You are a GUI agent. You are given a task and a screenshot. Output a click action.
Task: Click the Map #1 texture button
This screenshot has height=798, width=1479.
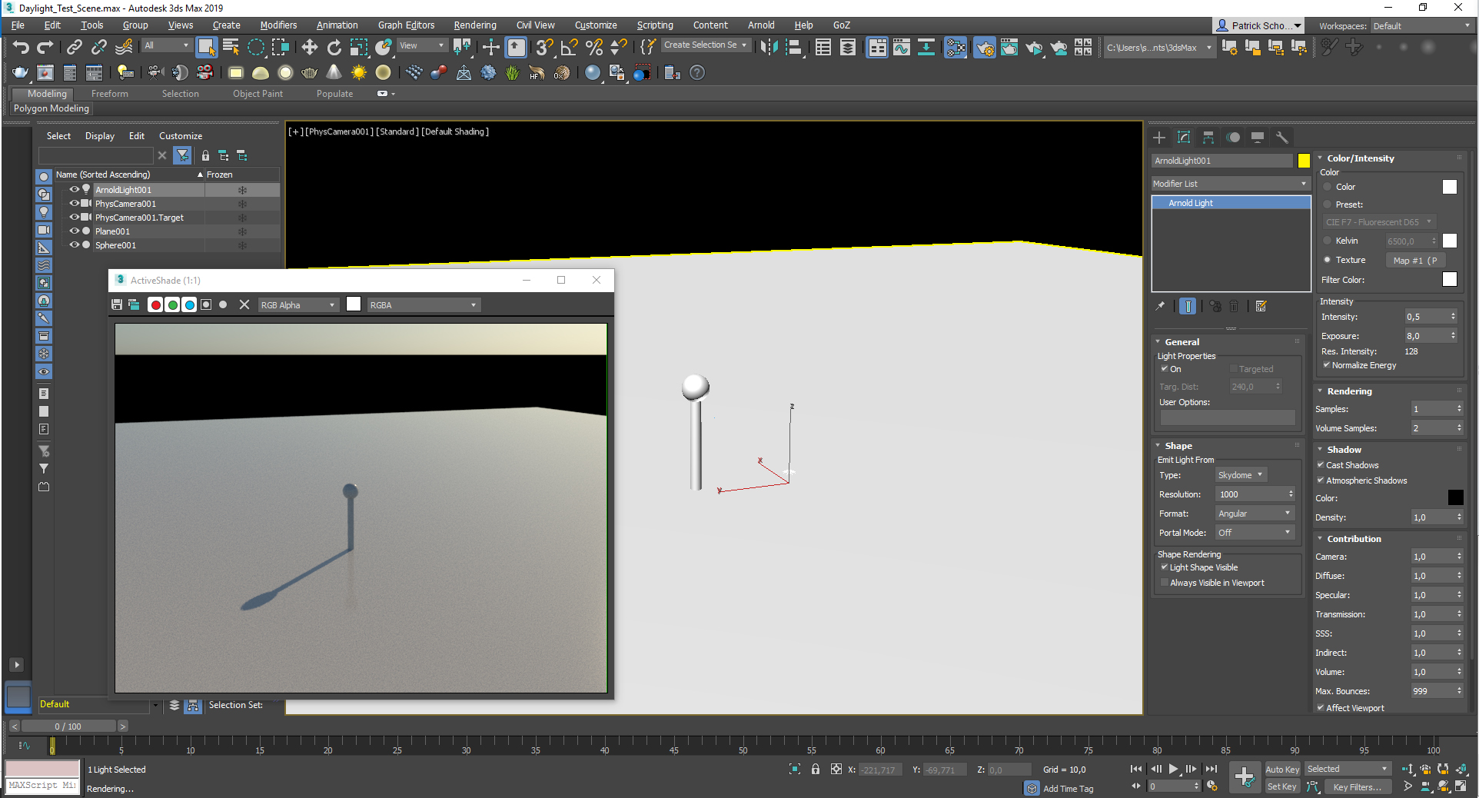click(1414, 260)
